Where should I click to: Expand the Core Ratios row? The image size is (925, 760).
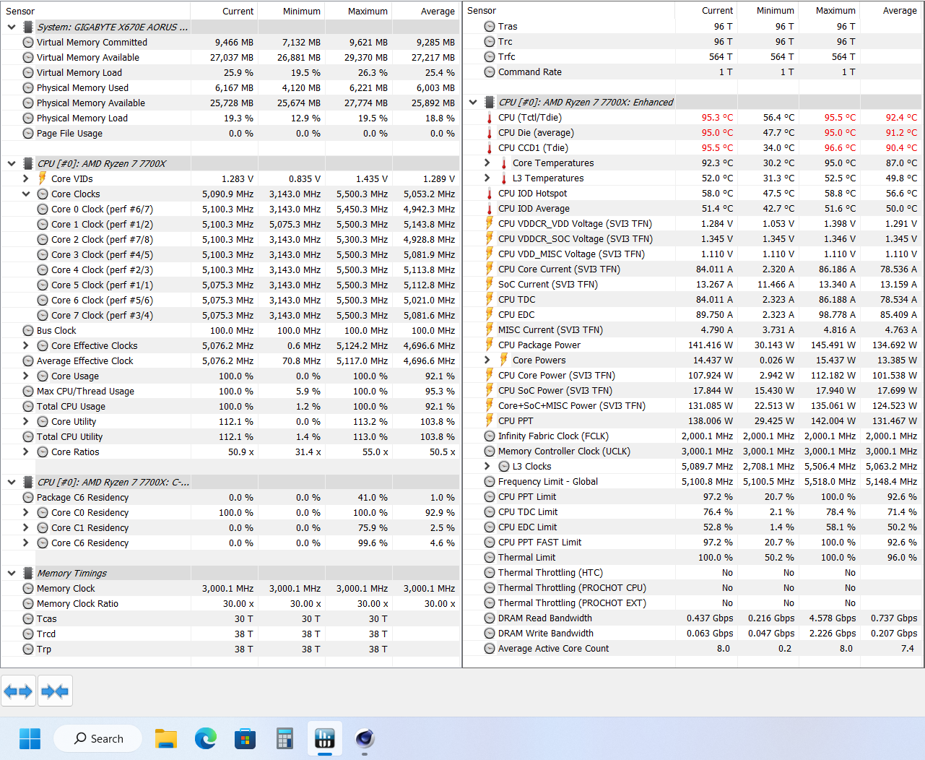[x=26, y=452]
